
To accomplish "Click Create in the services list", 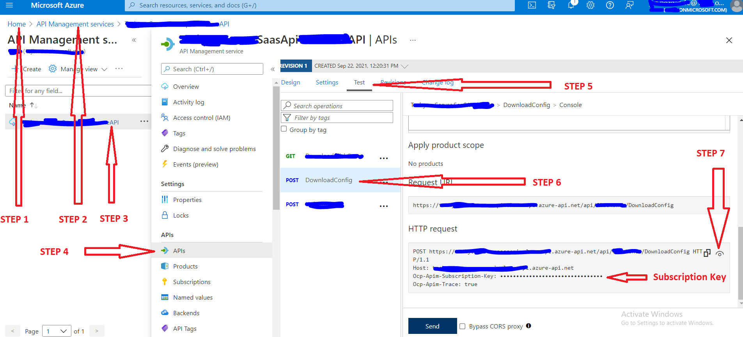I will (27, 69).
